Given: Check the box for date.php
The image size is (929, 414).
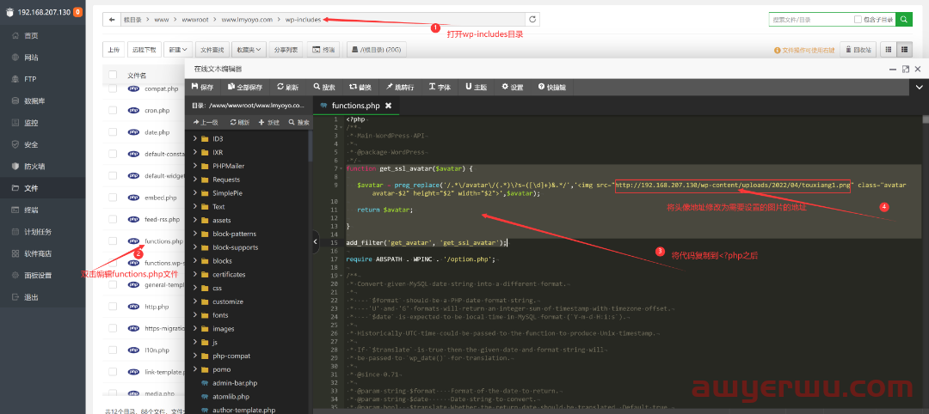Looking at the screenshot, I should pos(113,132).
